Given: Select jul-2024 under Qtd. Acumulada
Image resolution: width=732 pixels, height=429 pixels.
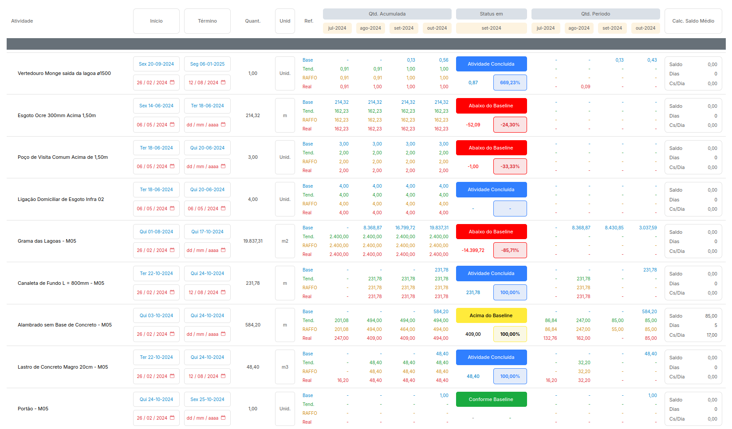Looking at the screenshot, I should (x=337, y=28).
